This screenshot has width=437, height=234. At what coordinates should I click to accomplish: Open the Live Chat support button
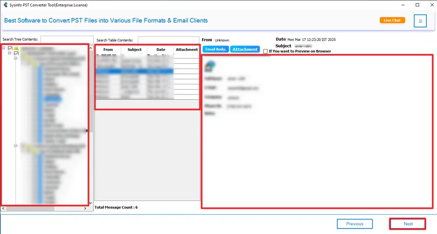(x=392, y=20)
